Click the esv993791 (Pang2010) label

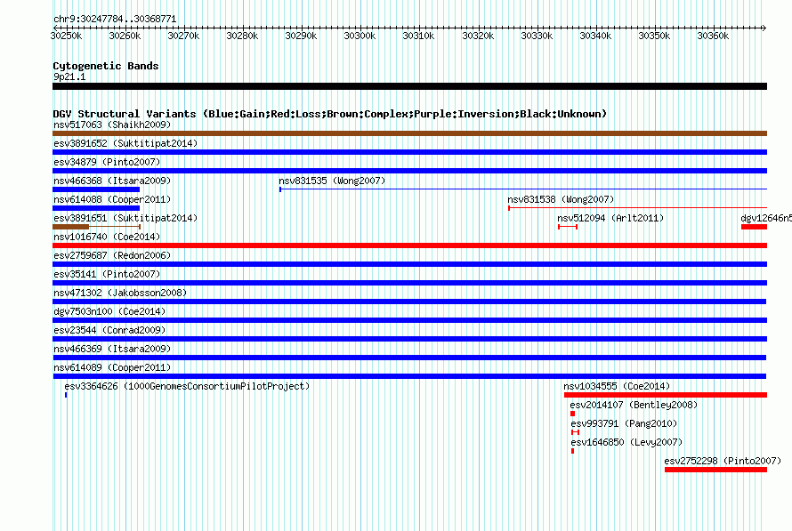click(x=624, y=423)
